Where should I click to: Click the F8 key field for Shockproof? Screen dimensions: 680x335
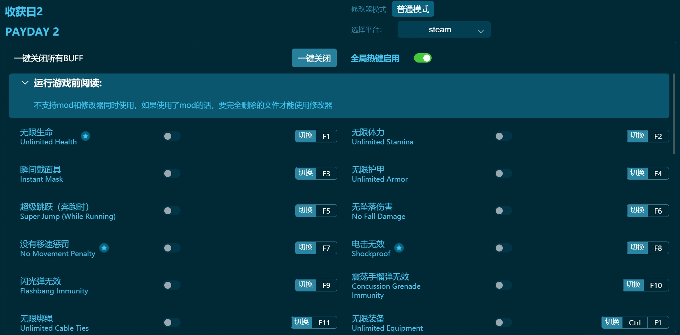[x=658, y=248]
